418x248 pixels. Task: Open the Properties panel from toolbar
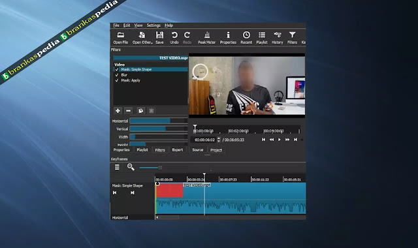point(228,38)
